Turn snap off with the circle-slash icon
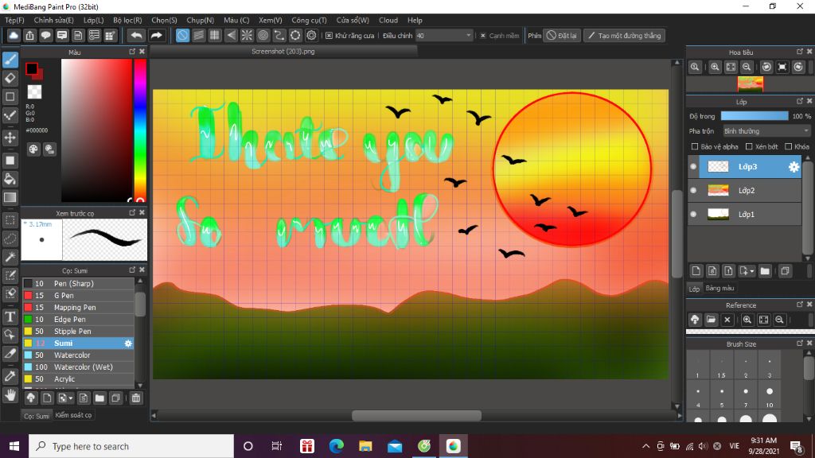 pos(182,35)
